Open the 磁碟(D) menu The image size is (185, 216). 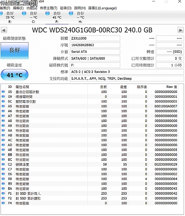click(66, 8)
